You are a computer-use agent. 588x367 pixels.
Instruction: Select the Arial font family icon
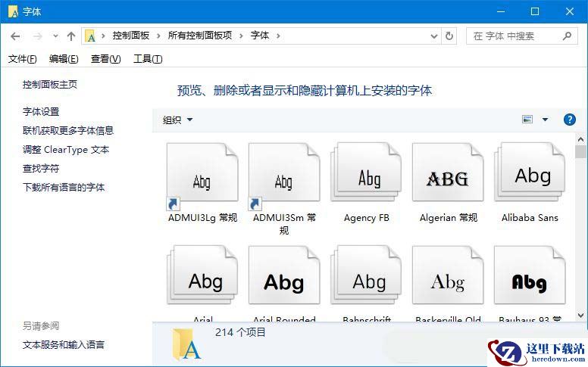202,275
